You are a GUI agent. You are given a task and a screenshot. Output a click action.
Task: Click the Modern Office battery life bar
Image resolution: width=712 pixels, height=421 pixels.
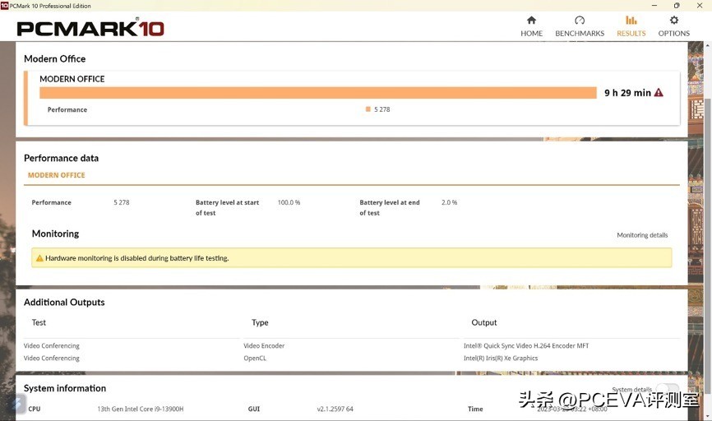point(318,93)
